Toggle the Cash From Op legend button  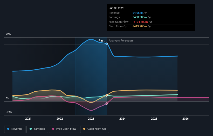[94, 129]
